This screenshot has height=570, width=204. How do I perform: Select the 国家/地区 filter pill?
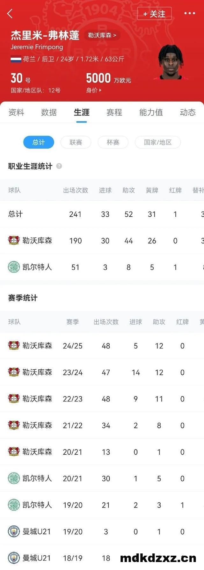pyautogui.click(x=158, y=142)
